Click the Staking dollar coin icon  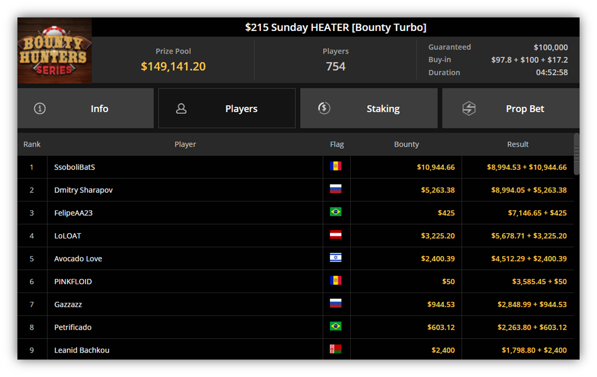(324, 108)
